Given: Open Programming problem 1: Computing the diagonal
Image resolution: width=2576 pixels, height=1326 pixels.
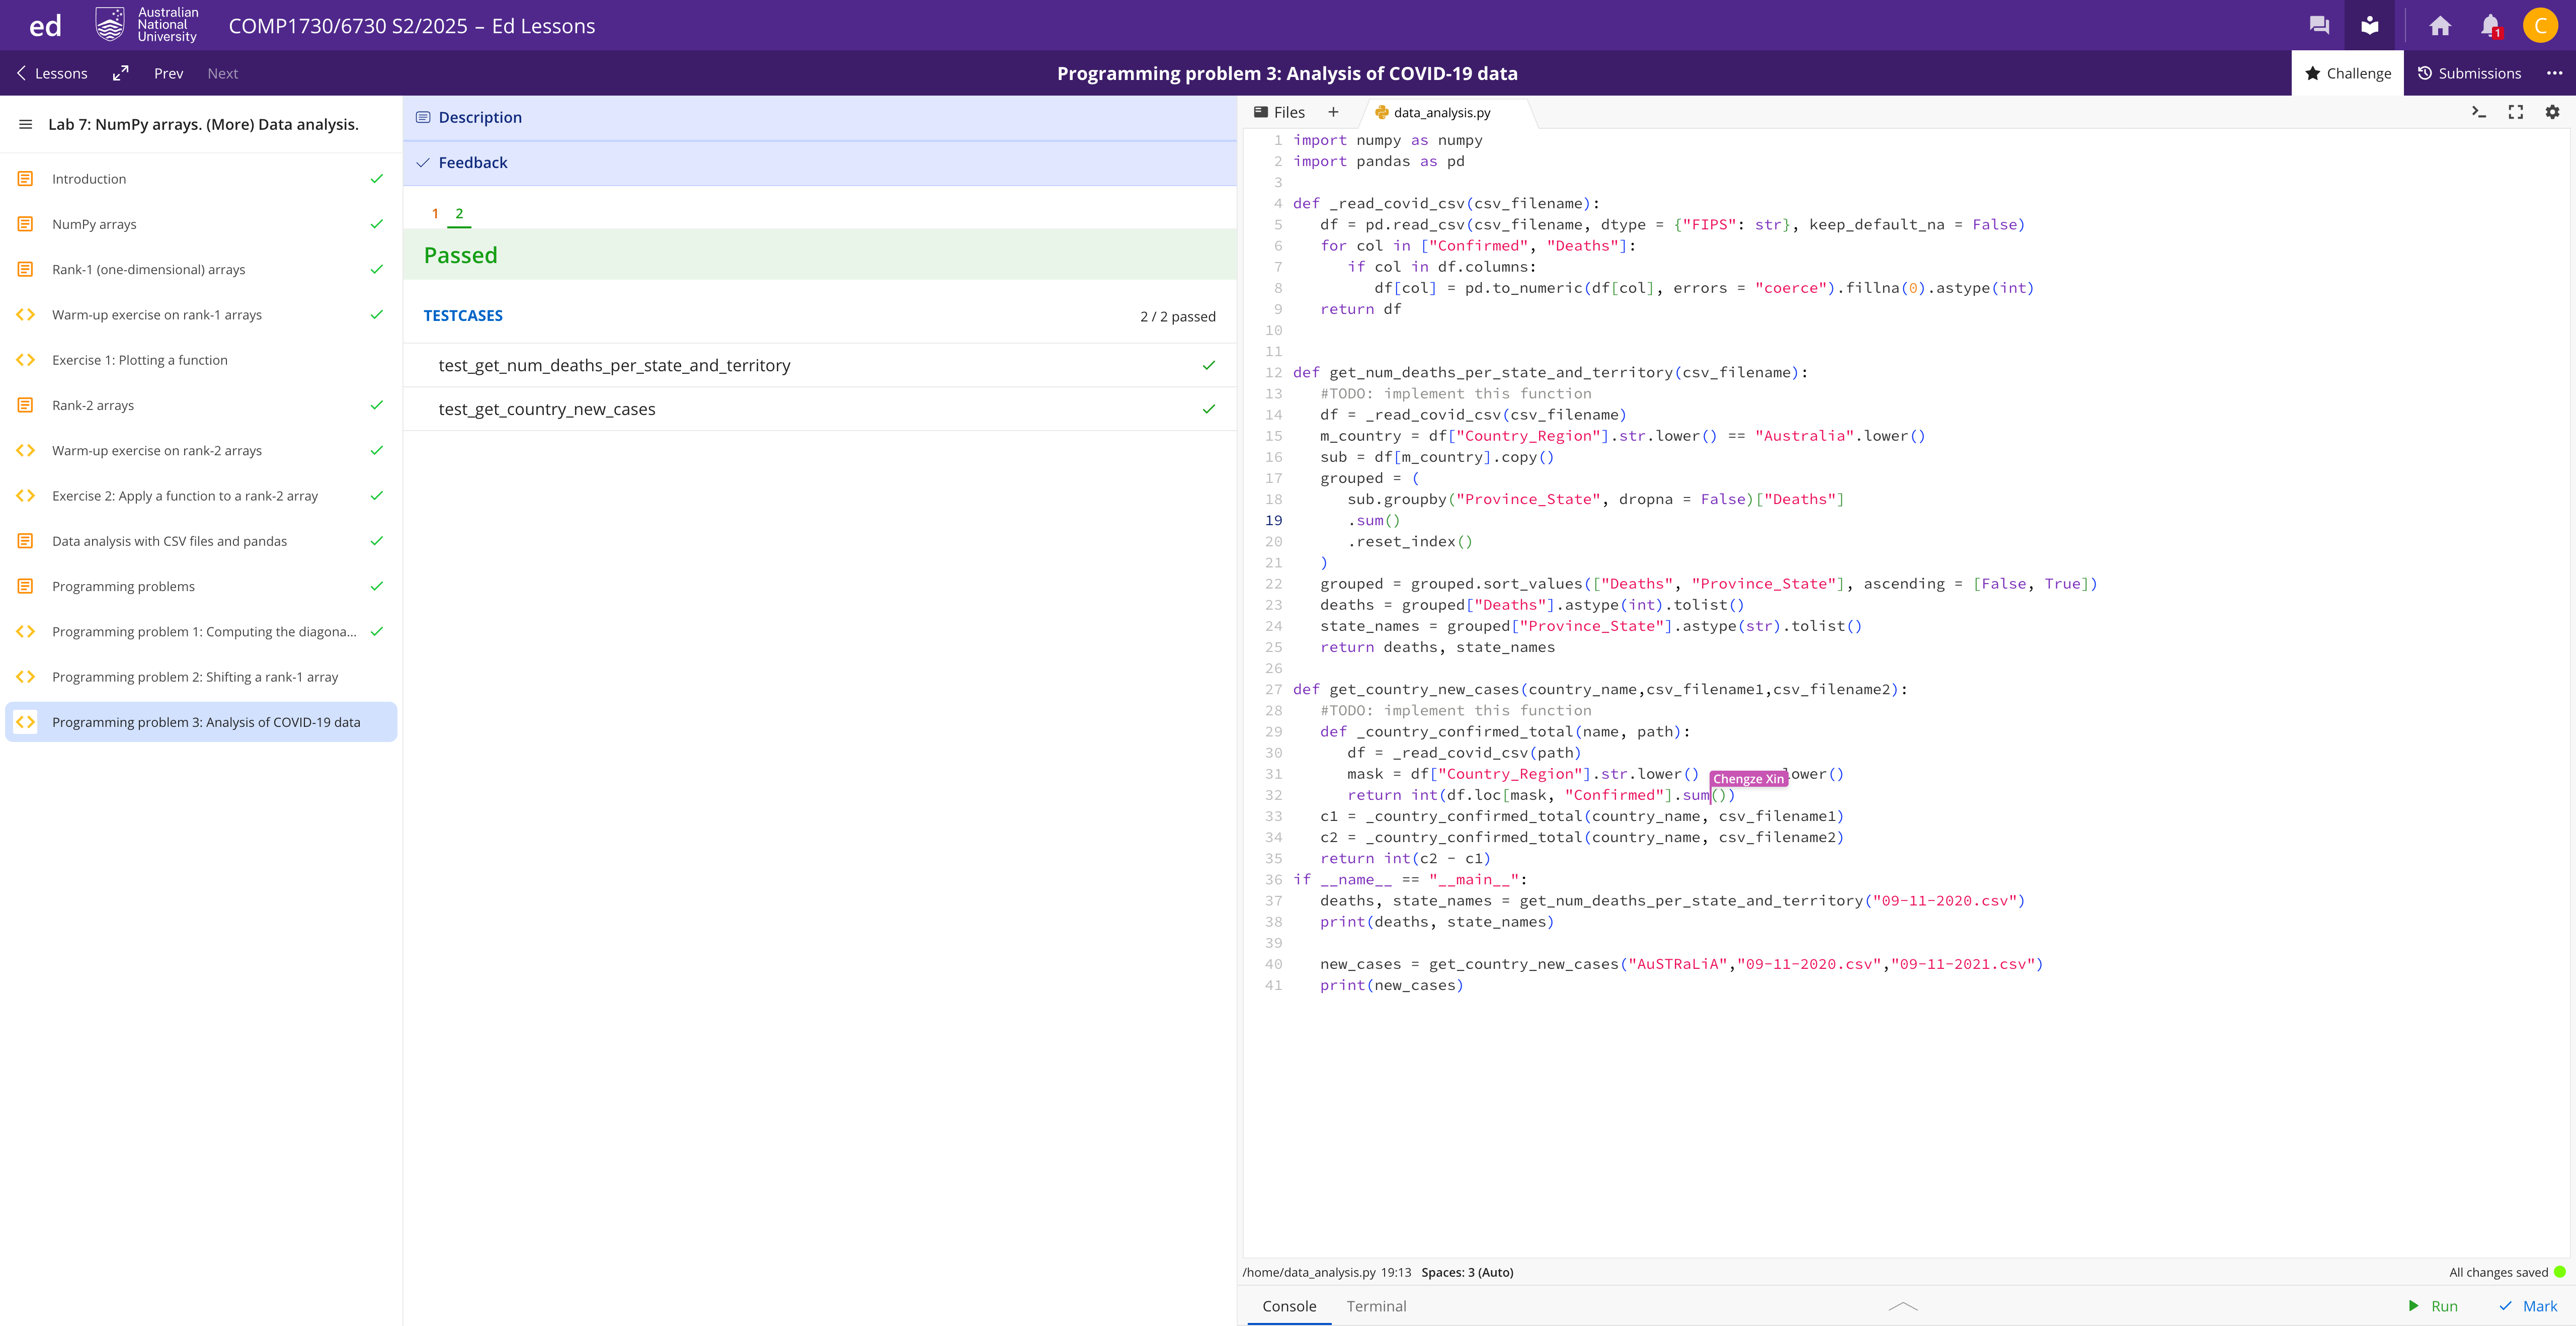Looking at the screenshot, I should [x=201, y=631].
